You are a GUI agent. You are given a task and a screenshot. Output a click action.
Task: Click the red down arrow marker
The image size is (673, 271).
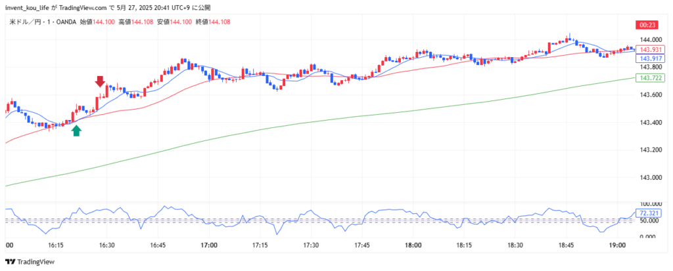pos(100,81)
